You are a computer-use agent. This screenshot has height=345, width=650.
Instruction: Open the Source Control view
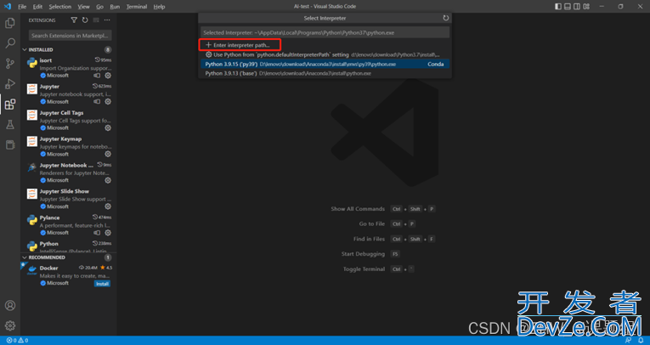[x=10, y=64]
